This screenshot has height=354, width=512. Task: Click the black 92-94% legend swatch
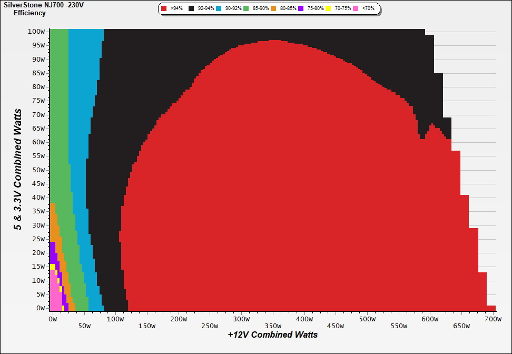coord(192,9)
